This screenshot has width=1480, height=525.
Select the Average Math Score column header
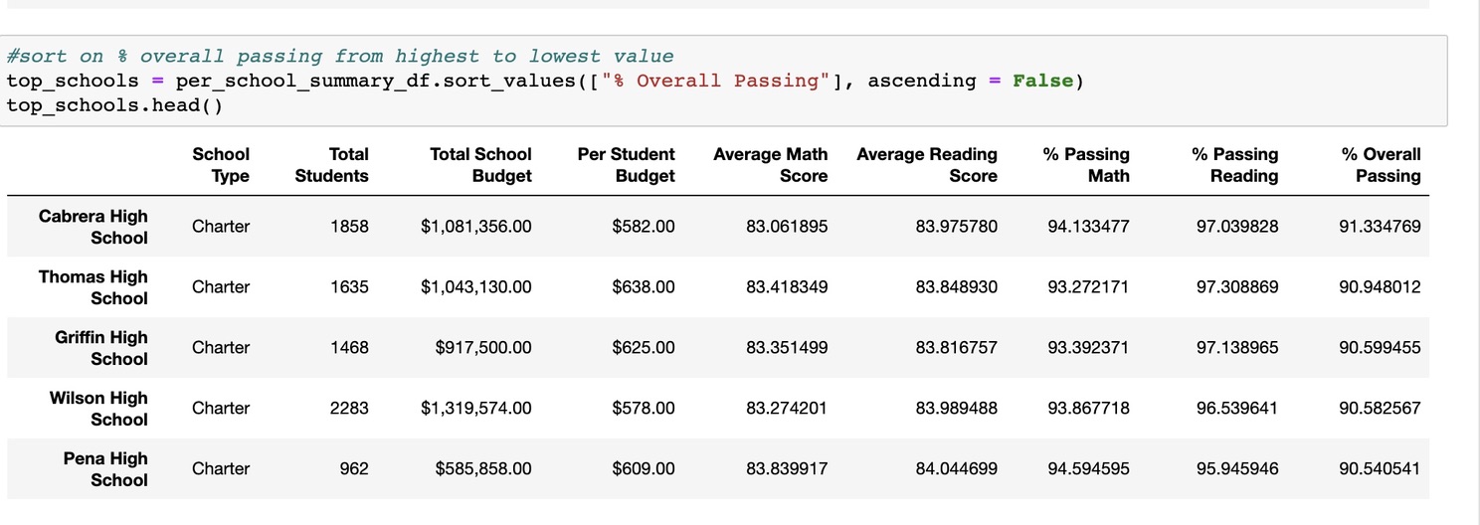[x=771, y=165]
